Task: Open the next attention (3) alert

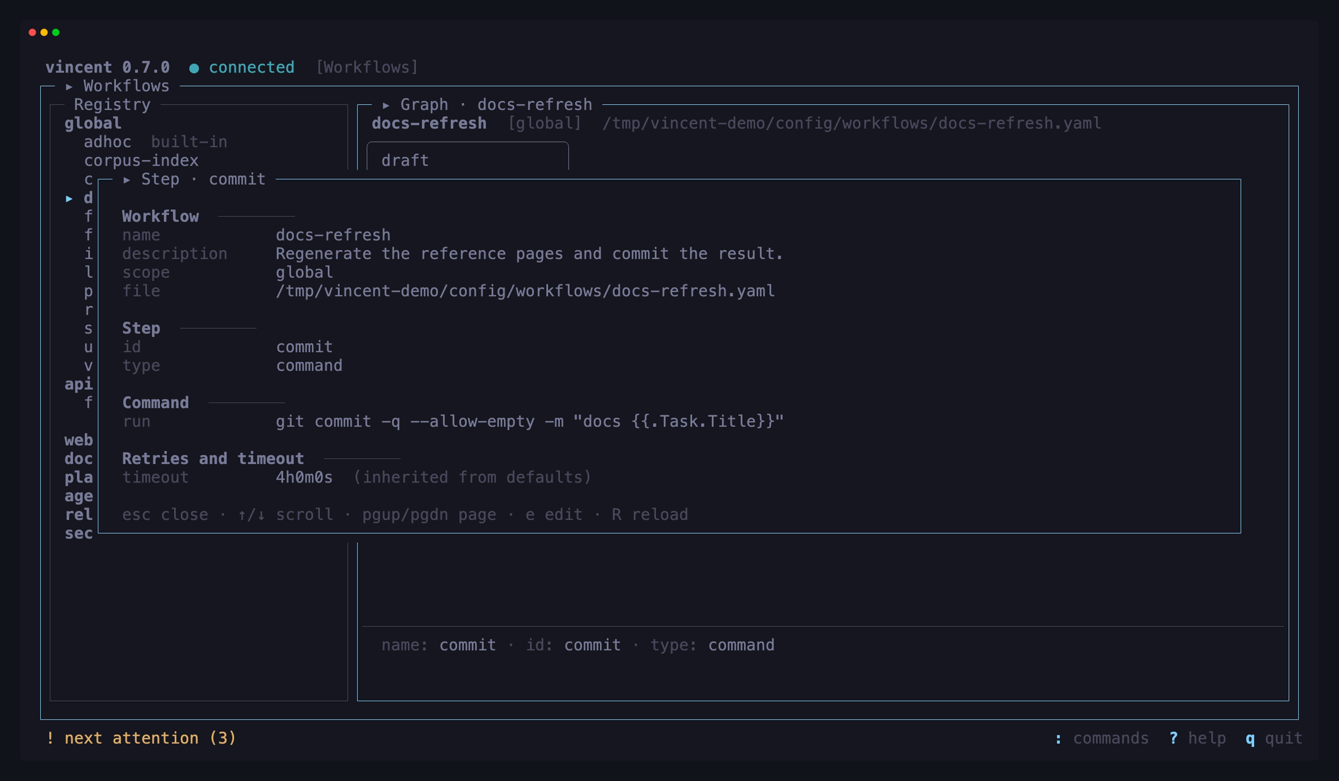Action: tap(141, 739)
